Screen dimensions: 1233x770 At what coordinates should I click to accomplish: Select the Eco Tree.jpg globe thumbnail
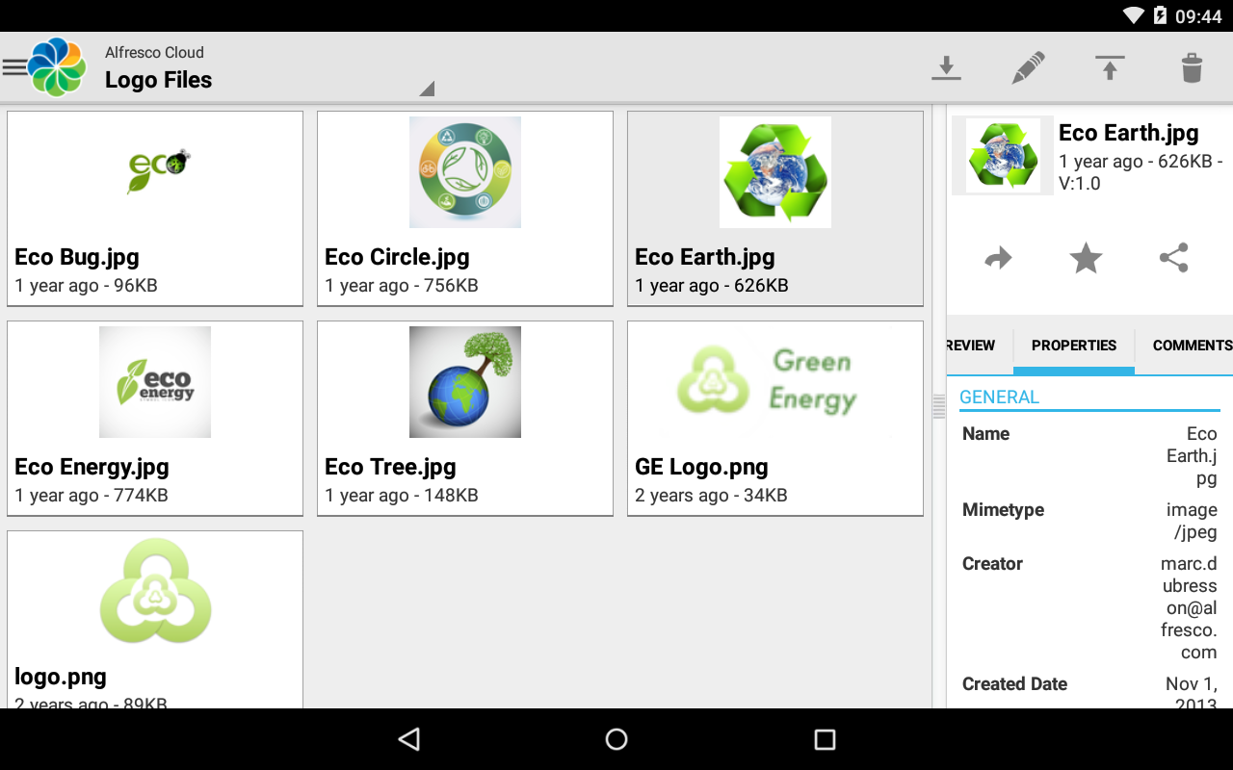click(465, 382)
